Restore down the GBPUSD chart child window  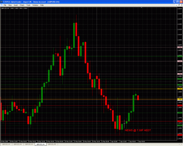coord(179,5)
